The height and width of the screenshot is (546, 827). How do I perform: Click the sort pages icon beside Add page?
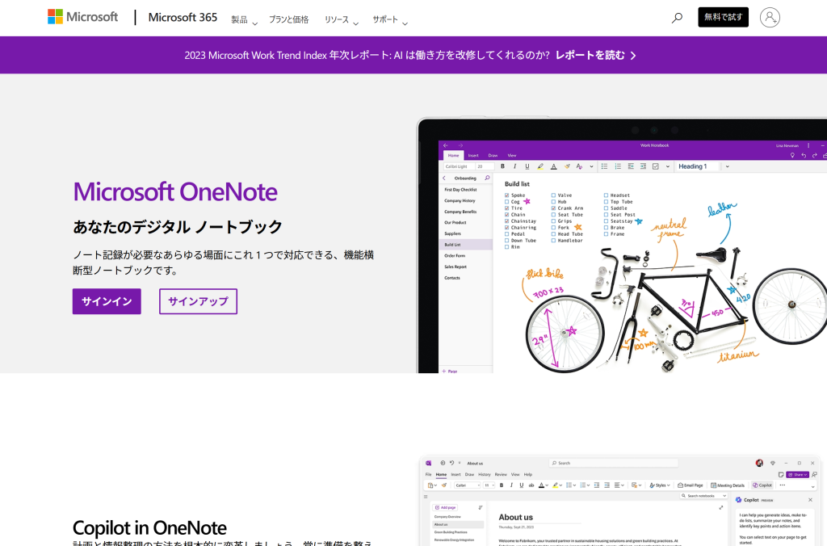coord(481,507)
